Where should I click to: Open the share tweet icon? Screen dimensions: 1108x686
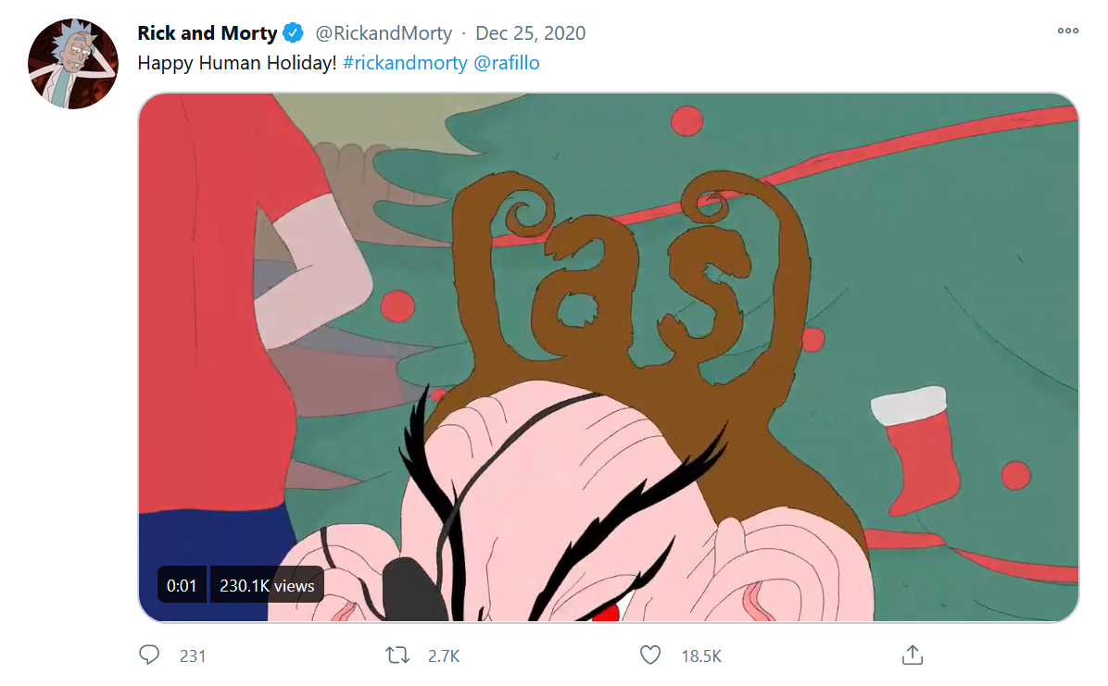pyautogui.click(x=913, y=655)
